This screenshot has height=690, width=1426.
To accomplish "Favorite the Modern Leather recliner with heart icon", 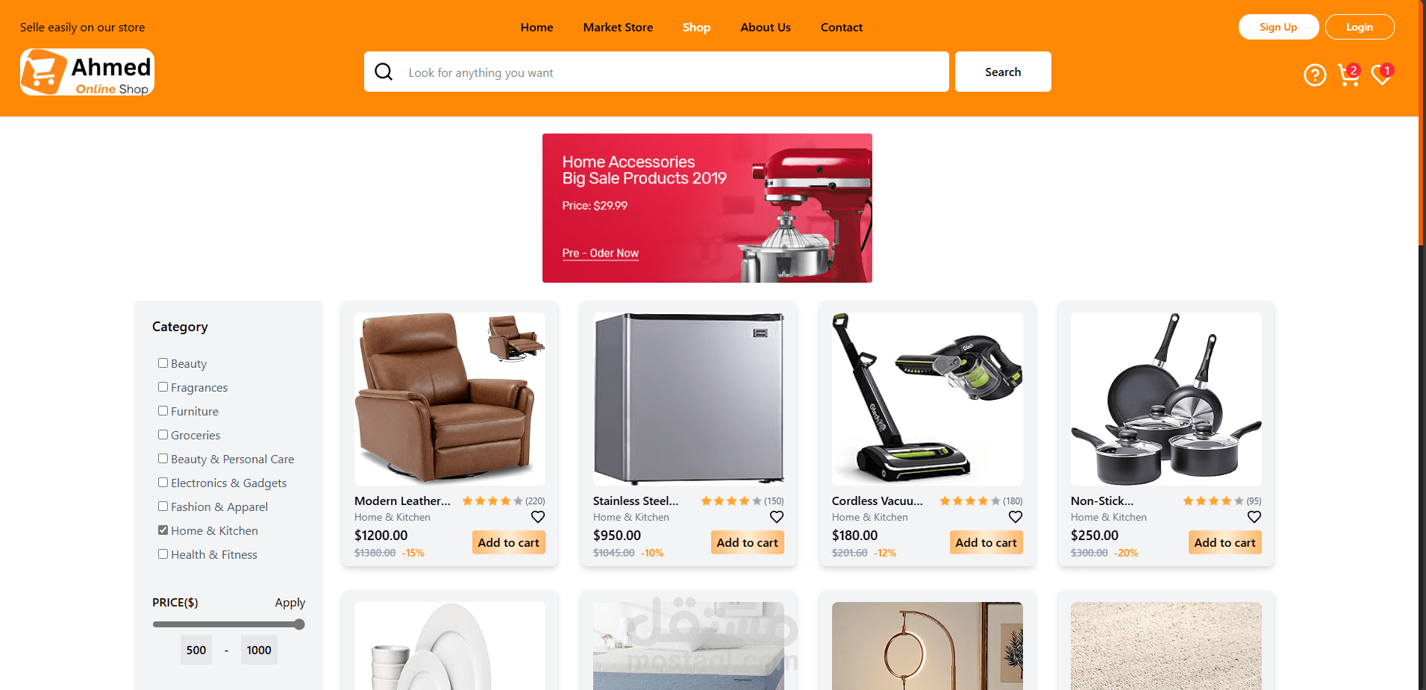I will pos(538,517).
